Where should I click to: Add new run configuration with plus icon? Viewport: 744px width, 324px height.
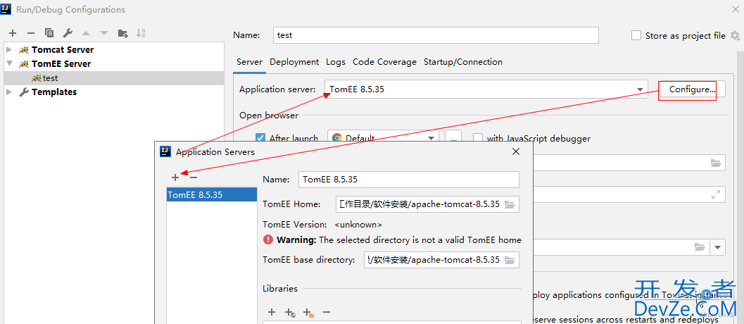tap(13, 33)
